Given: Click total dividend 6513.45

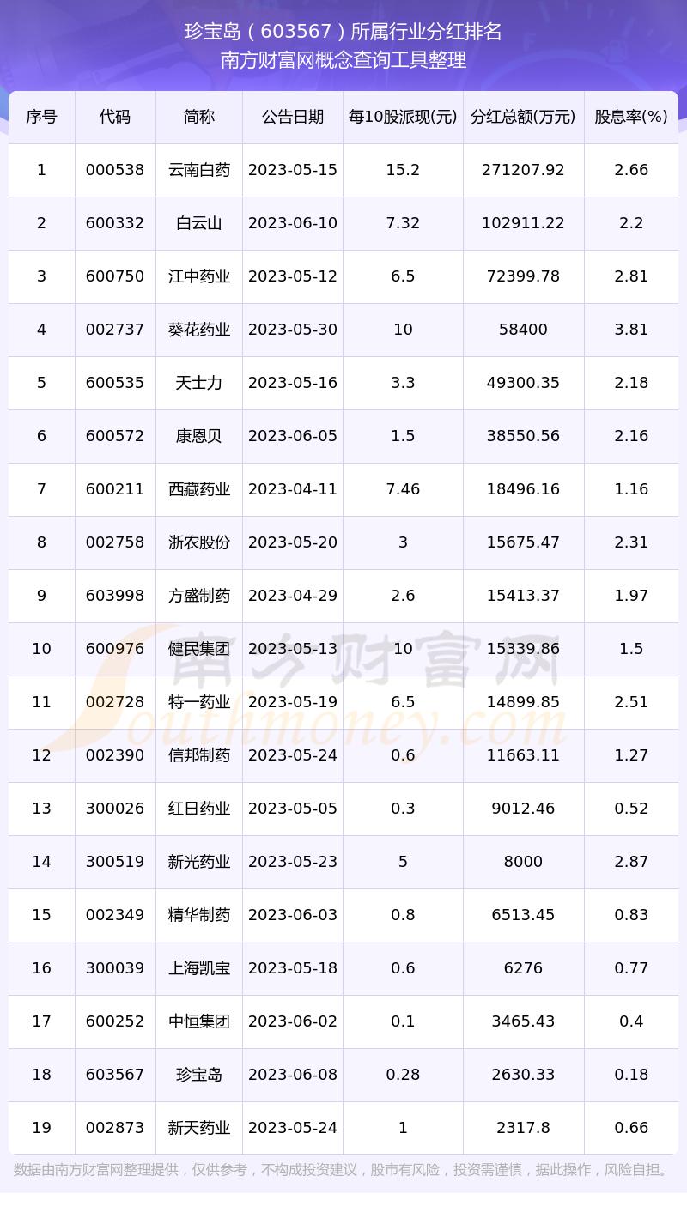Looking at the screenshot, I should [524, 915].
